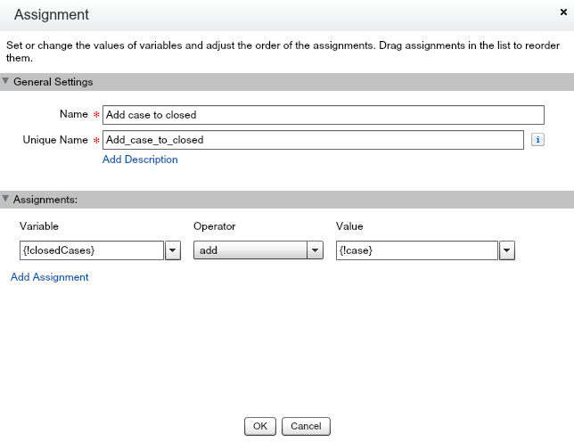Click the Add Description link
Screen dimensions: 574x442
(140, 160)
